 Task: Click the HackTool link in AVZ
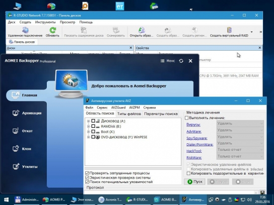[x=194, y=151]
